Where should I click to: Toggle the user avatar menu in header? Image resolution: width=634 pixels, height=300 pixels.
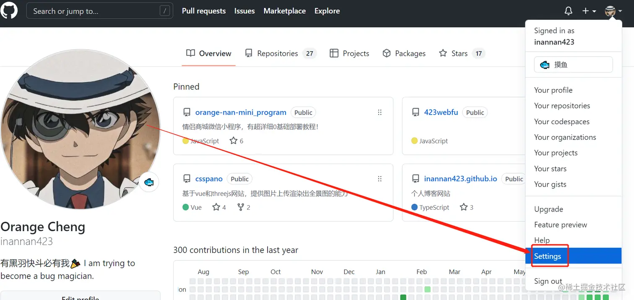pyautogui.click(x=613, y=11)
